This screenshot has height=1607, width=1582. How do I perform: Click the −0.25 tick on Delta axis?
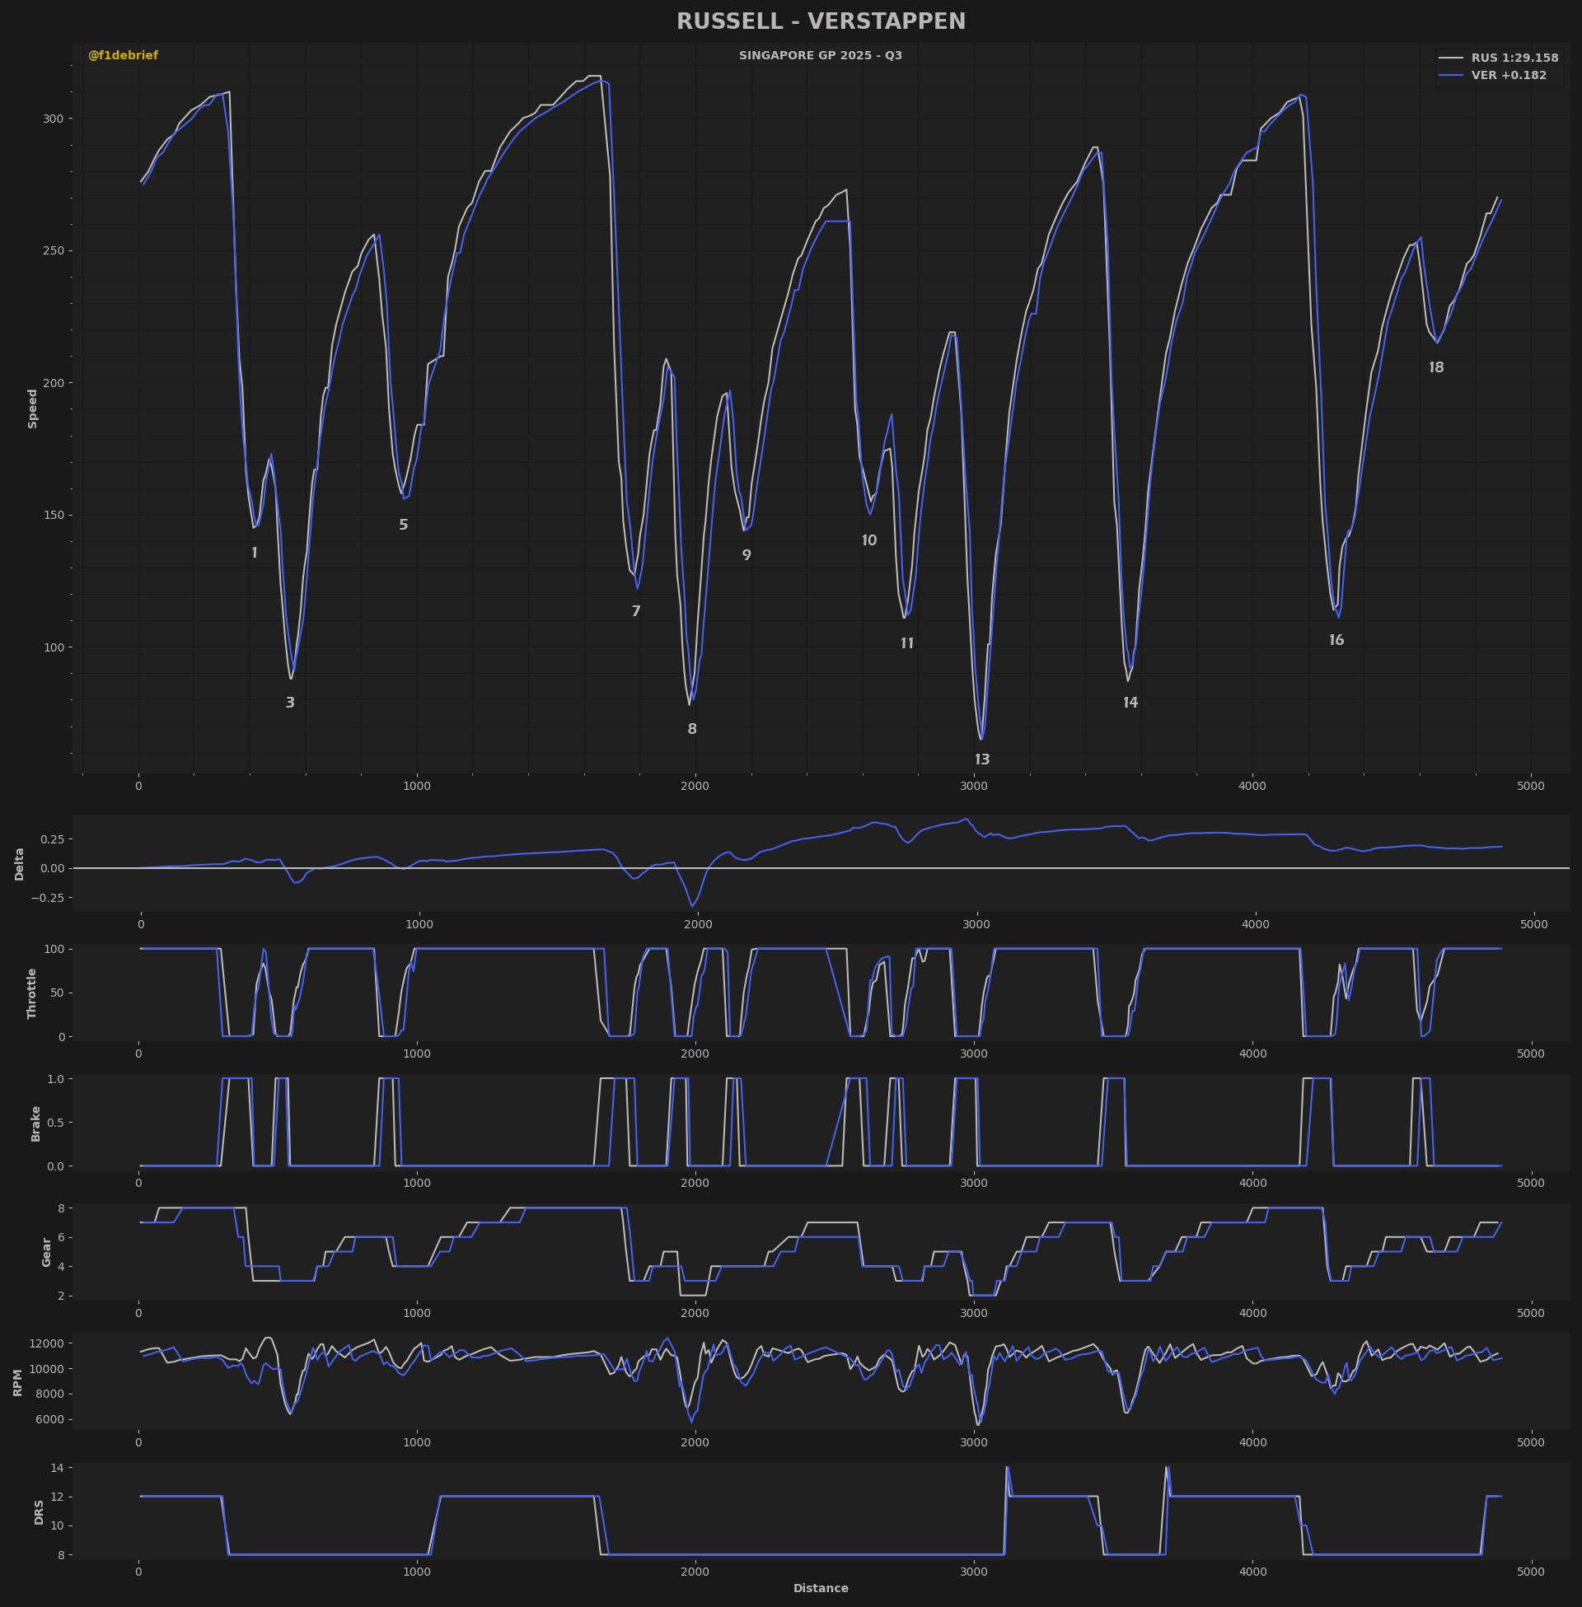point(45,897)
